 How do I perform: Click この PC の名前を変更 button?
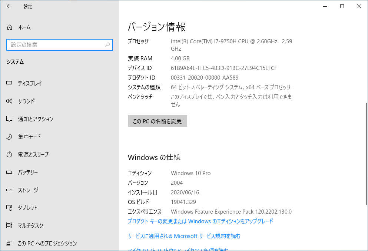pos(158,121)
